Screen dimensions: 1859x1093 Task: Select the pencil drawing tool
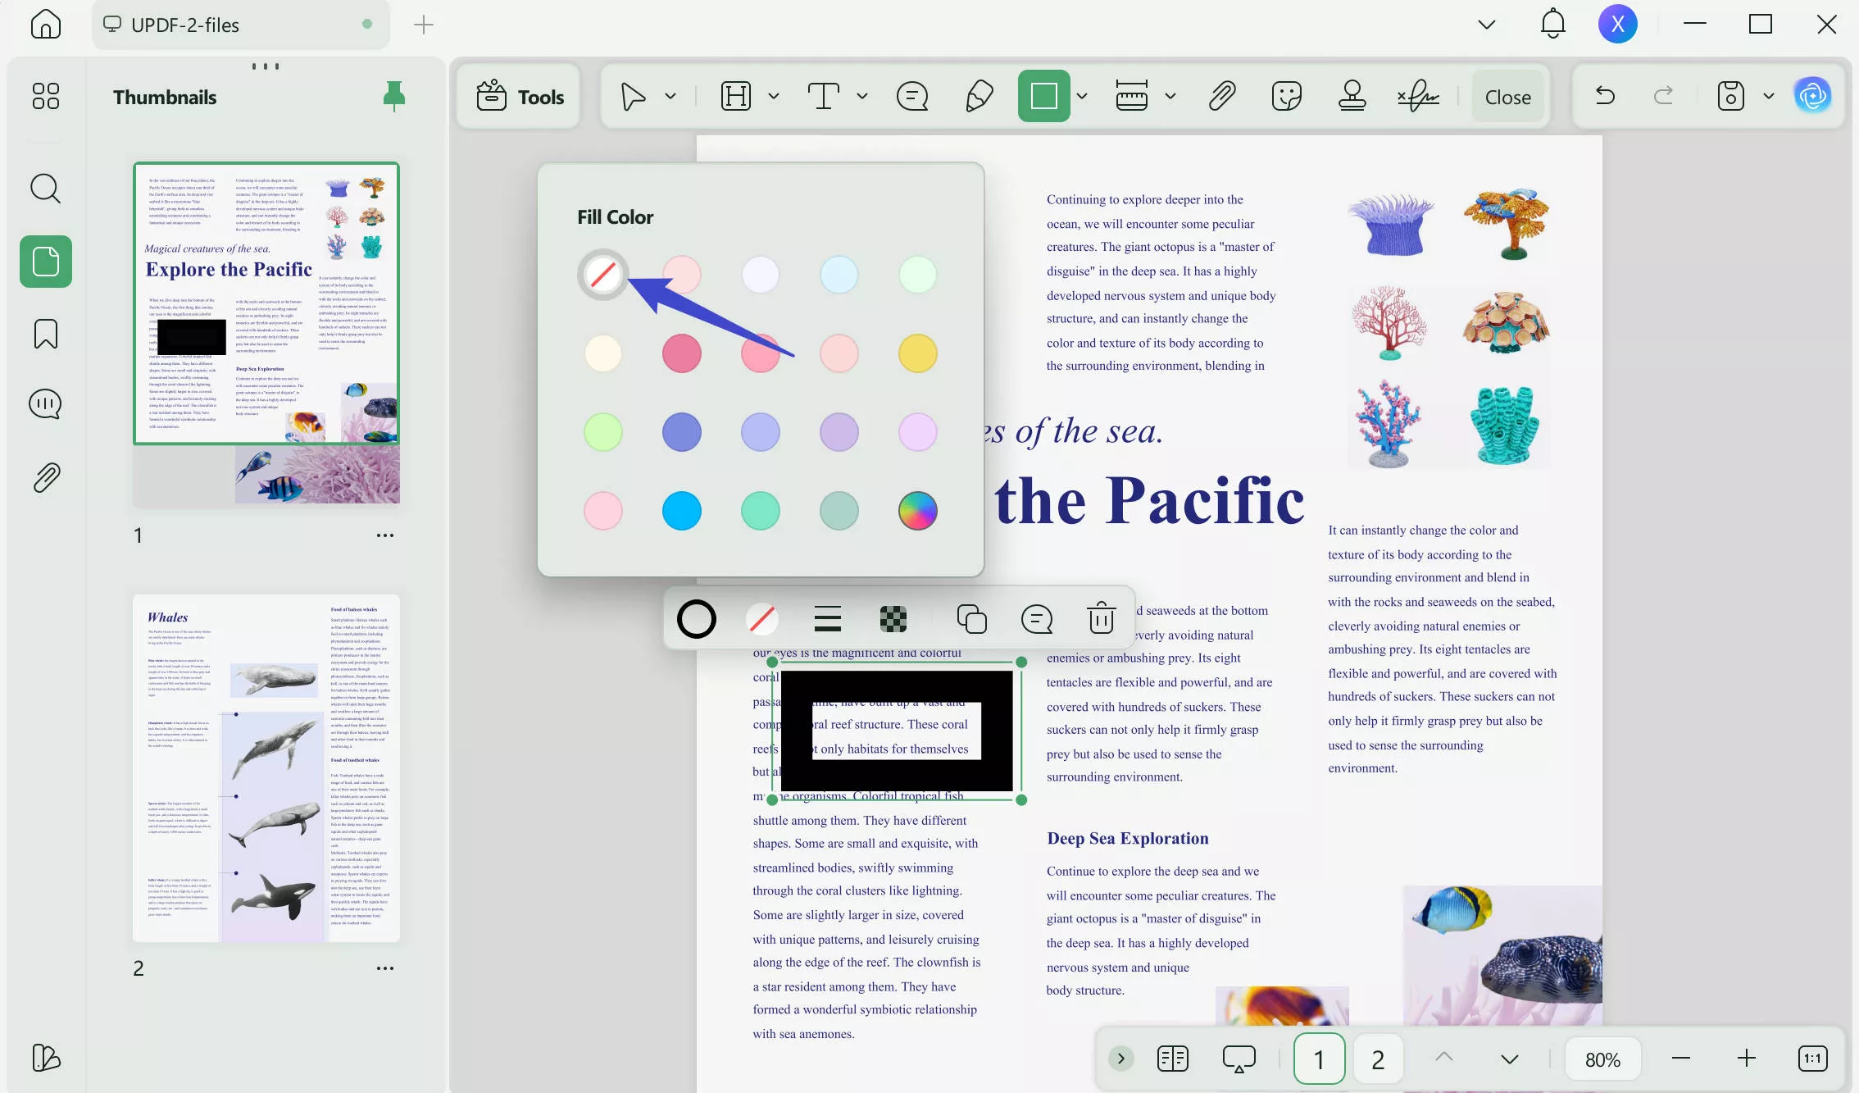tap(979, 96)
